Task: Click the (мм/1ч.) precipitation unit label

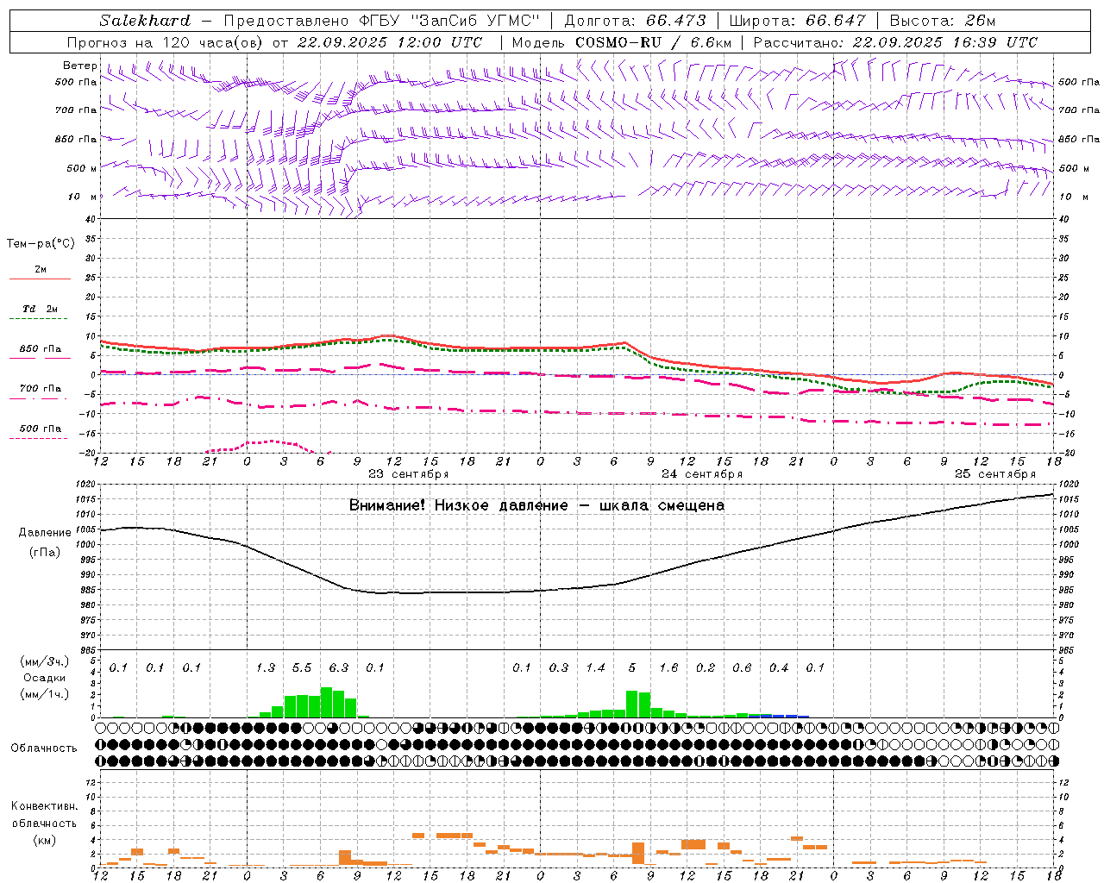Action: pyautogui.click(x=44, y=695)
